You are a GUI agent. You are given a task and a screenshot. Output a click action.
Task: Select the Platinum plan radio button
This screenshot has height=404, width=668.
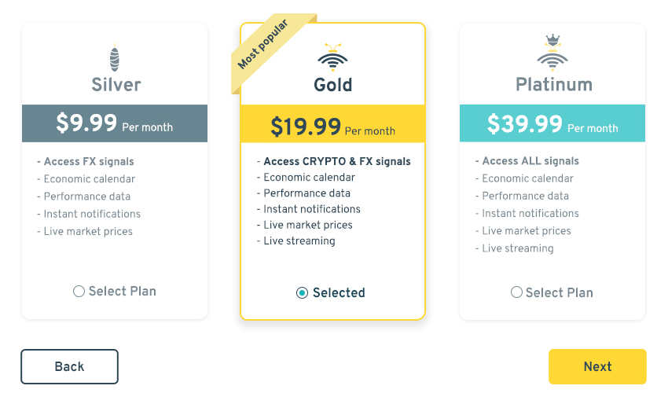click(x=516, y=292)
